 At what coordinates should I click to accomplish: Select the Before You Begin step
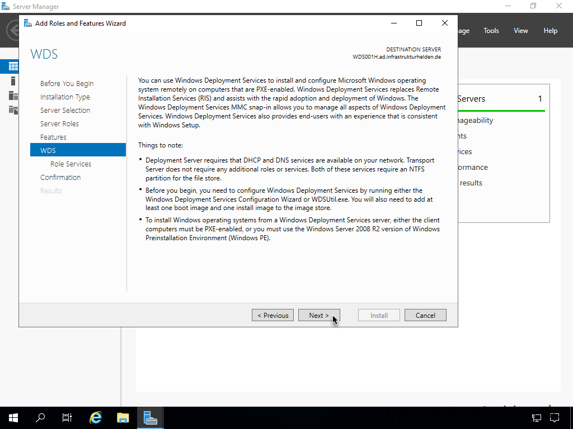pyautogui.click(x=67, y=84)
